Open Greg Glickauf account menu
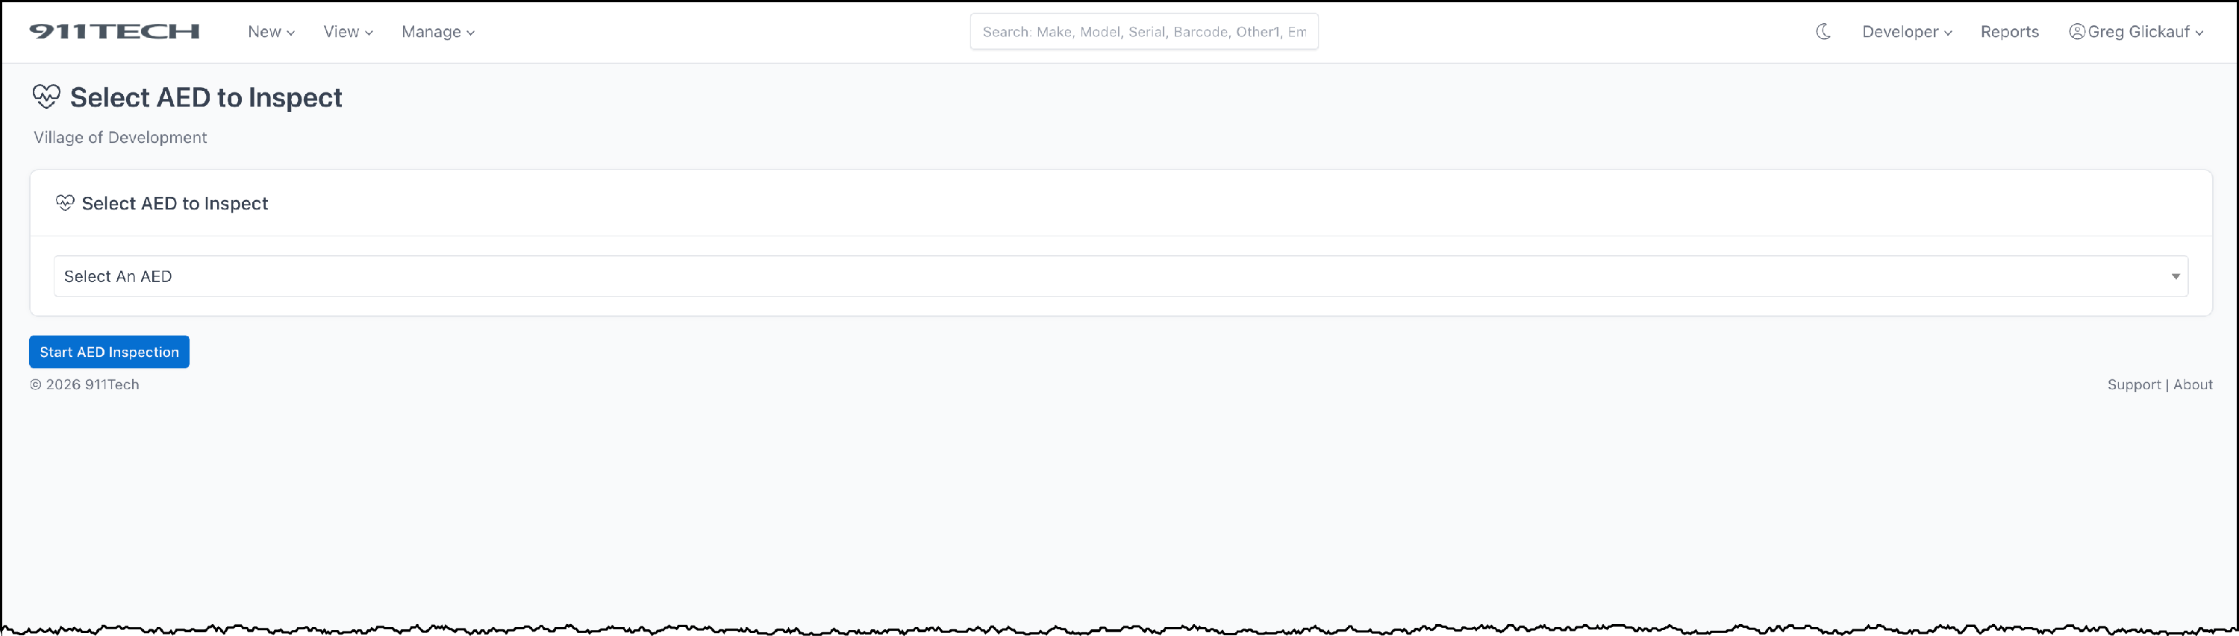 point(2137,31)
